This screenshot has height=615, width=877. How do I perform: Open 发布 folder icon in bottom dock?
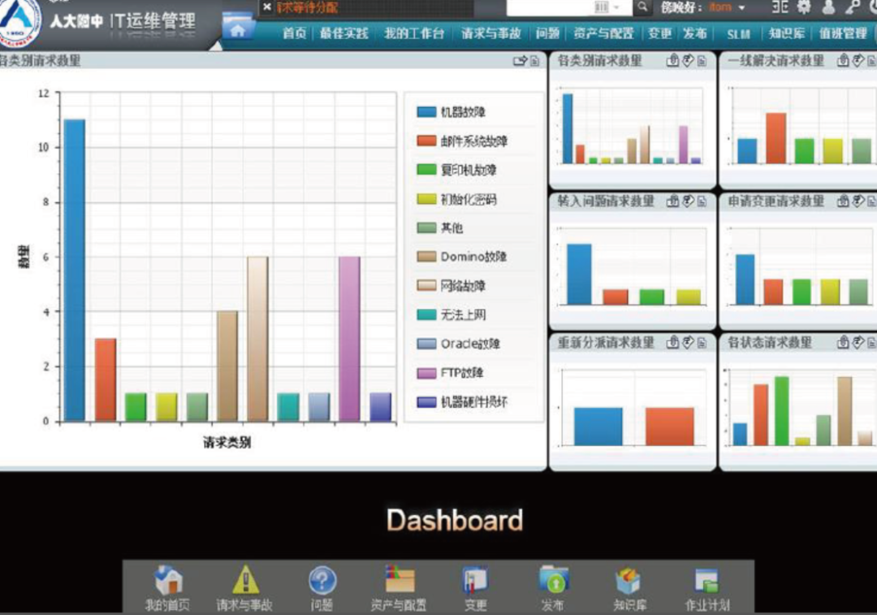click(554, 580)
